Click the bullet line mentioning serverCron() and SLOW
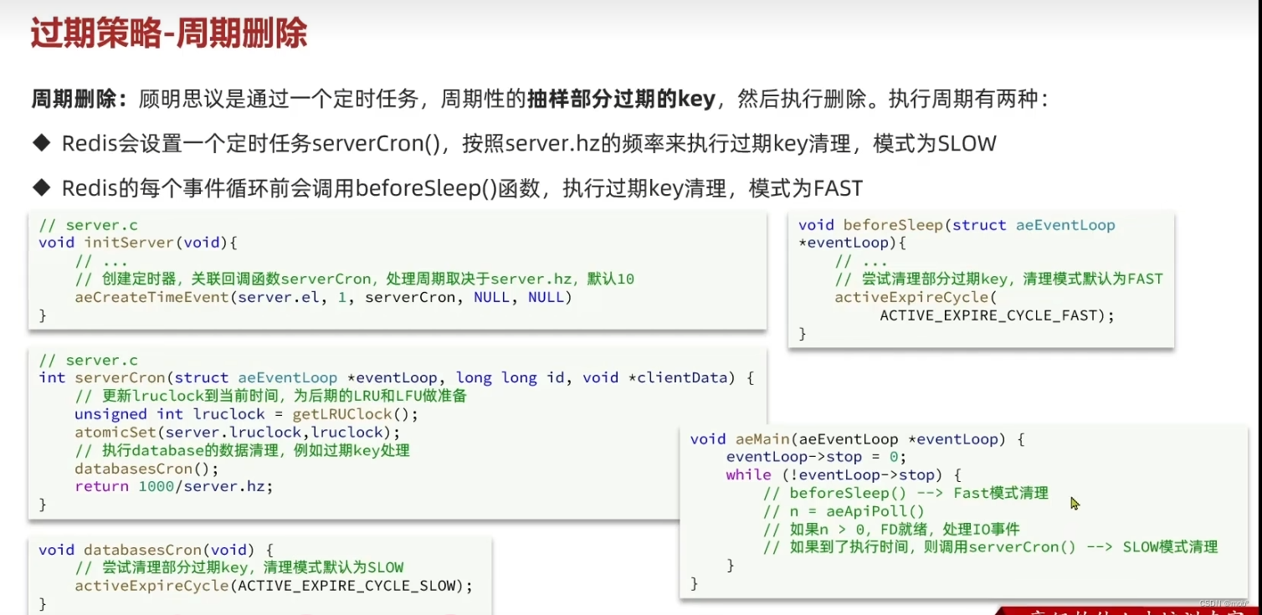The height and width of the screenshot is (615, 1262). coord(515,144)
